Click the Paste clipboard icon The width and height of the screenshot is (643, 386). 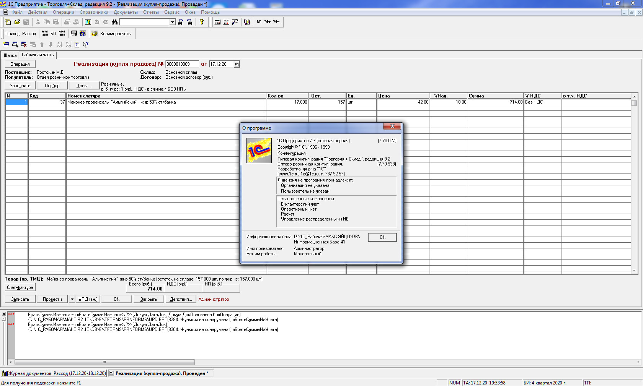pyautogui.click(x=55, y=22)
